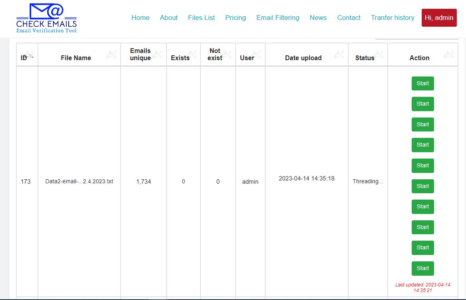This screenshot has width=466, height=300.
Task: Click sort icon in File Name header
Action: click(x=111, y=55)
